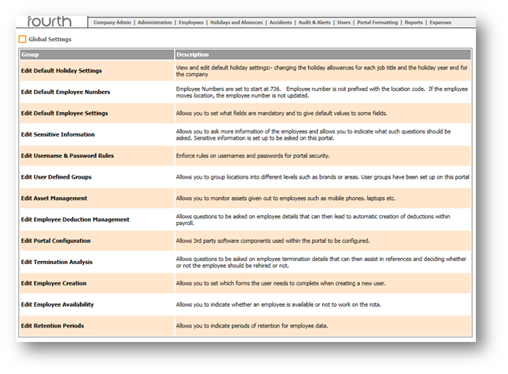Click Edit Sensitive Information link
The height and width of the screenshot is (374, 508).
(58, 134)
